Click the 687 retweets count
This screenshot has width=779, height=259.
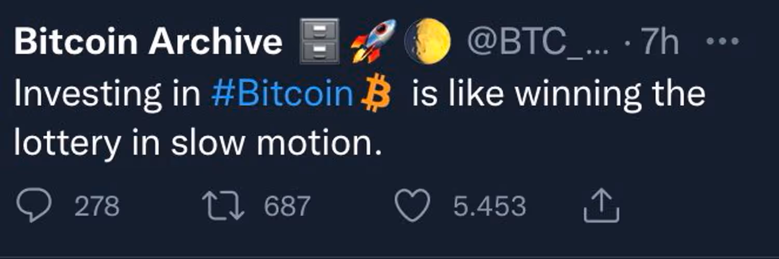pos(287,206)
